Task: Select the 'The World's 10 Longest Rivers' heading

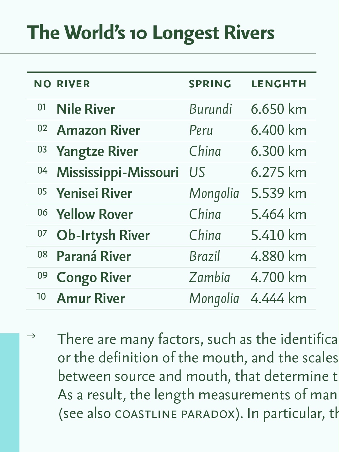Action: pos(151,33)
